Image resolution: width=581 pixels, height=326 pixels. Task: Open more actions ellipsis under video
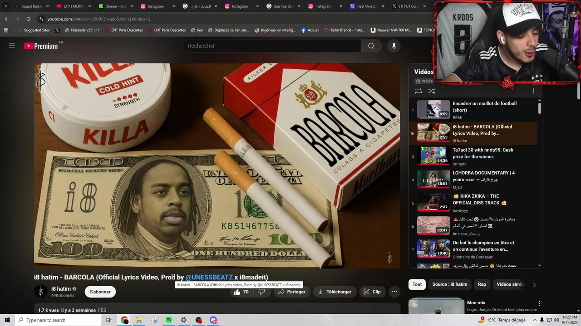pos(394,292)
